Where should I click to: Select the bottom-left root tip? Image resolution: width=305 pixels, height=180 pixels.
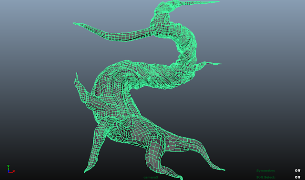85,171
